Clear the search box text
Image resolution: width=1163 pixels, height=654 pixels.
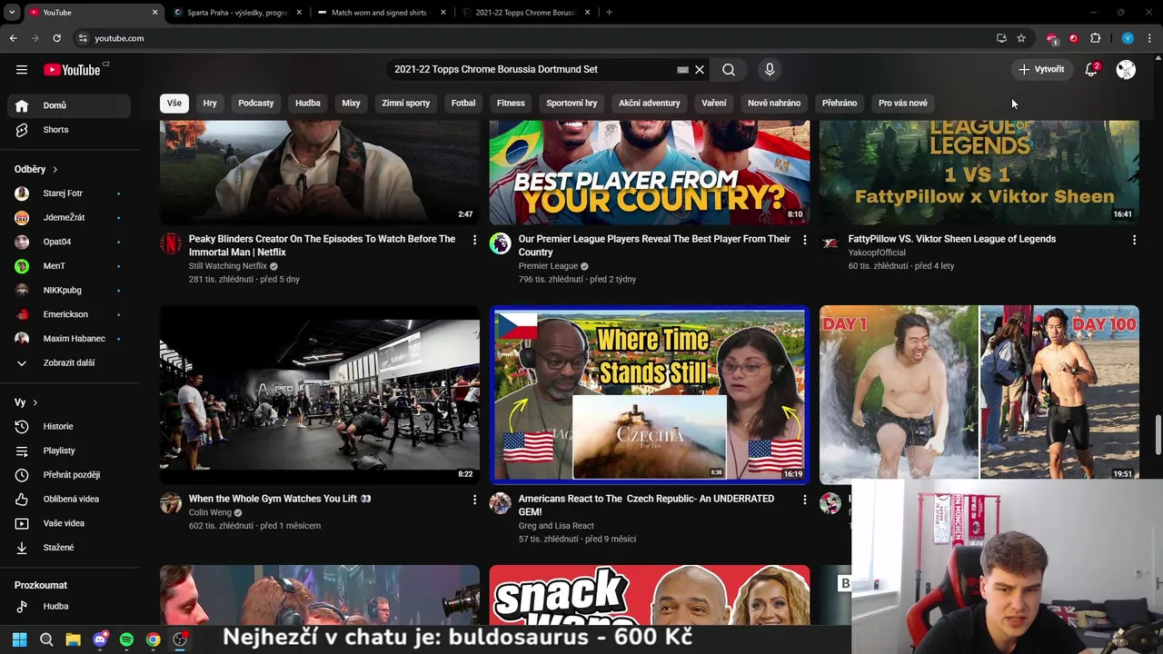(x=700, y=69)
